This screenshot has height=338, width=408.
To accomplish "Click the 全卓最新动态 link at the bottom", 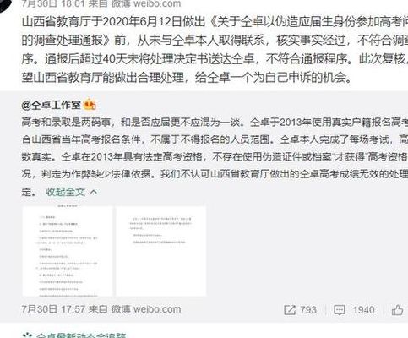I will pyautogui.click(x=82, y=335).
